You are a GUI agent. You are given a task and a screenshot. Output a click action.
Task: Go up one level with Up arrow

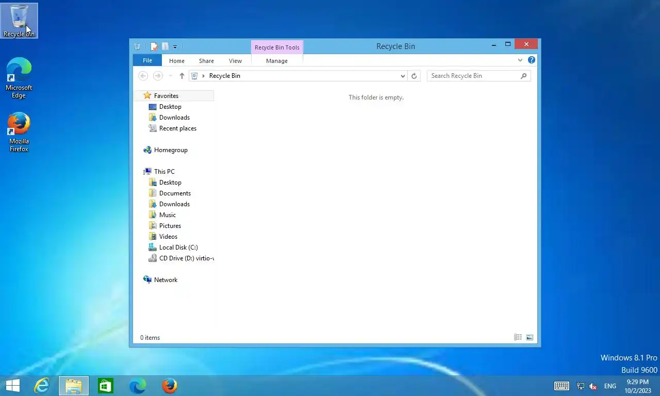(x=181, y=76)
